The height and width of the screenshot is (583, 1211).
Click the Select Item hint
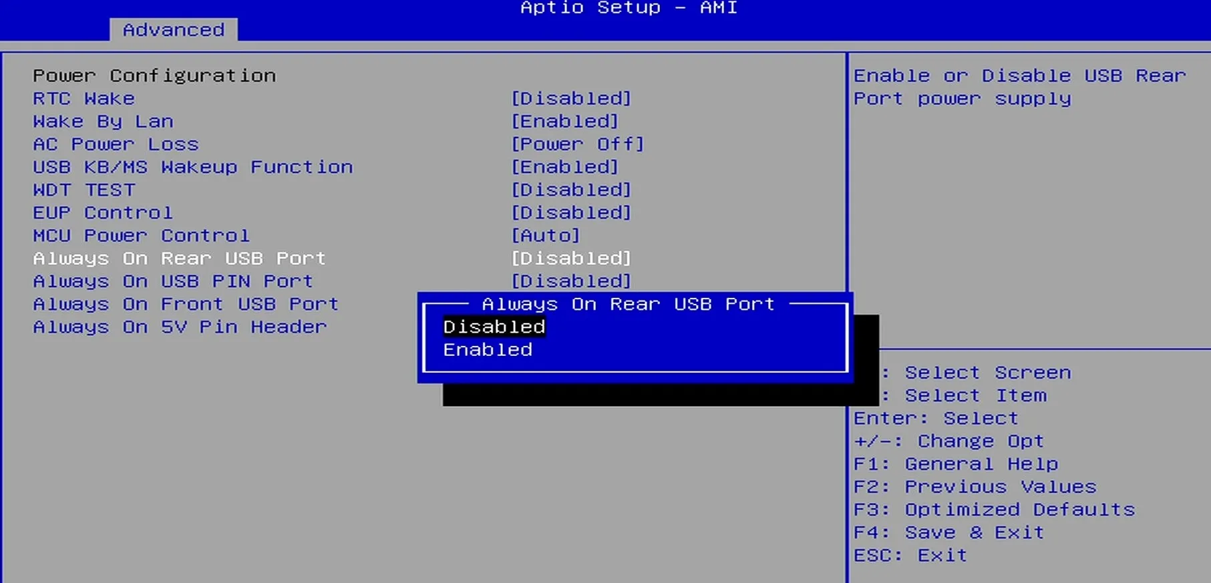tap(976, 396)
